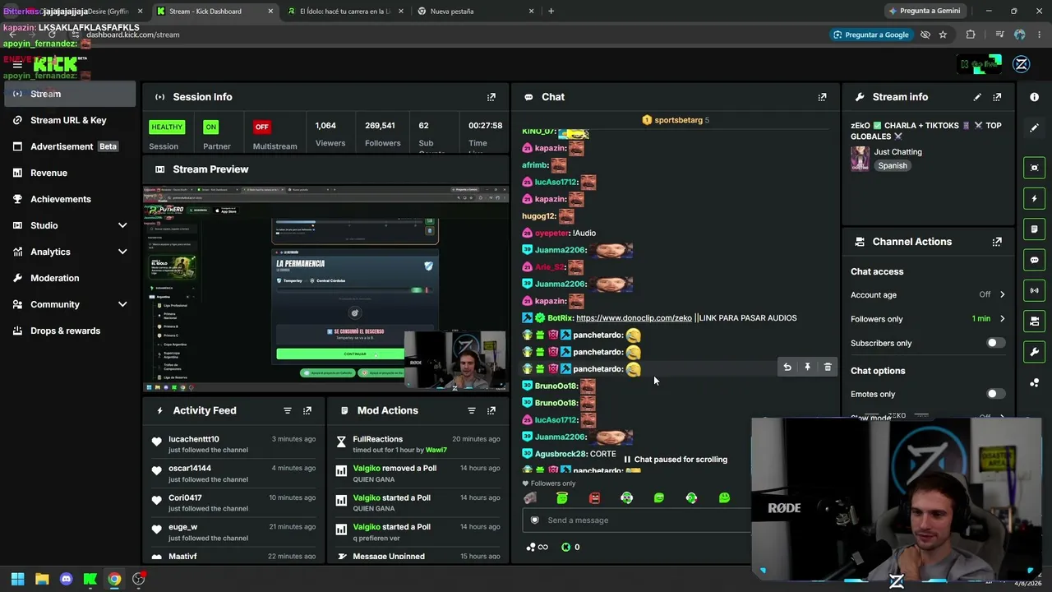Open sportsbetarg pinned gifter banner
The width and height of the screenshot is (1052, 592).
[675, 120]
